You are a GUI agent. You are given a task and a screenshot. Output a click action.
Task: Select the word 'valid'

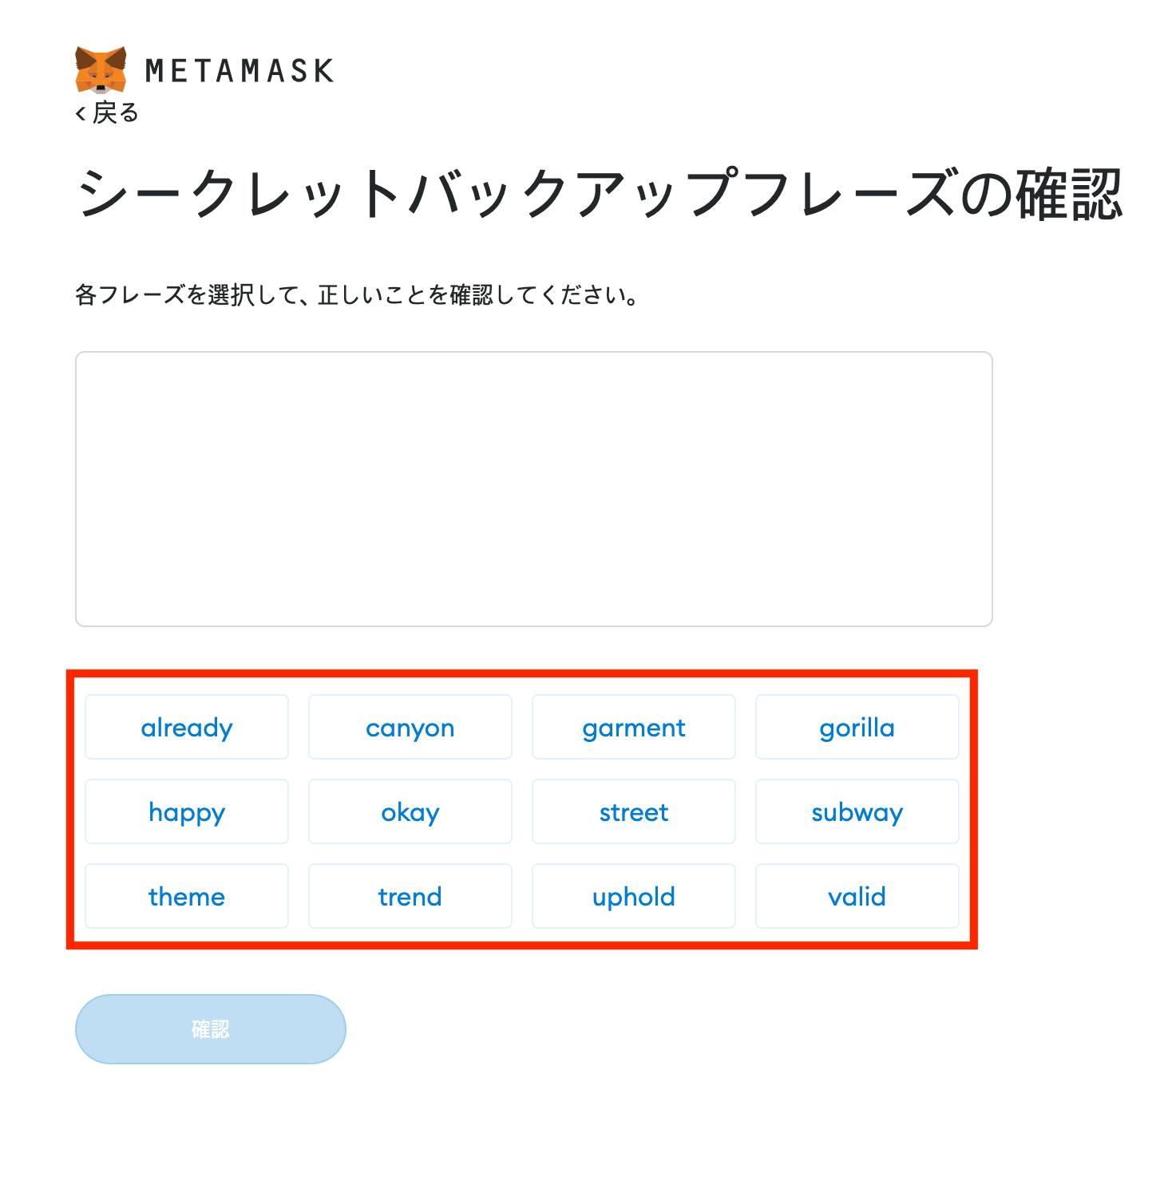pos(857,896)
